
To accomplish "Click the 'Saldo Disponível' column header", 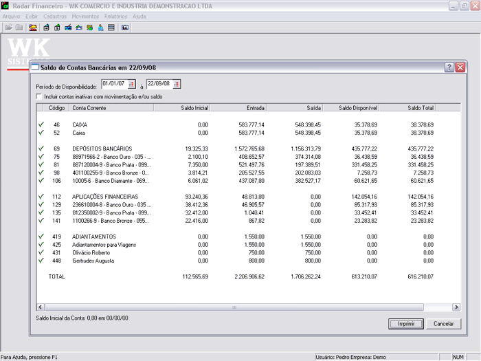I will tap(358, 108).
